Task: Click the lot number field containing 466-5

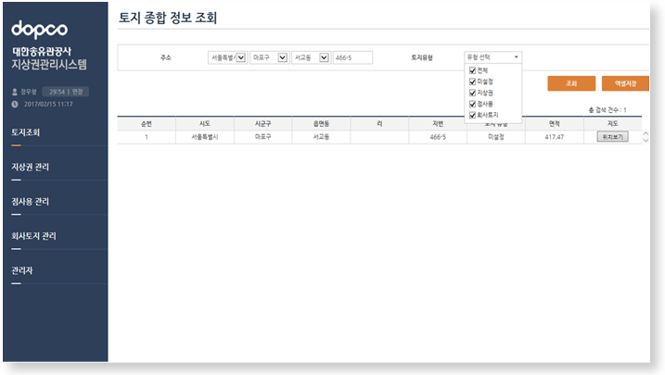Action: tap(352, 57)
